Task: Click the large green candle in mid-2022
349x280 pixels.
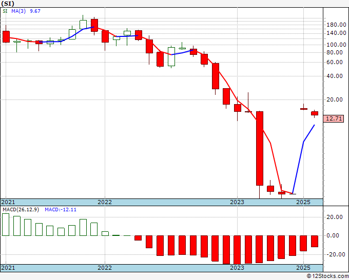Action: pyautogui.click(x=171, y=56)
